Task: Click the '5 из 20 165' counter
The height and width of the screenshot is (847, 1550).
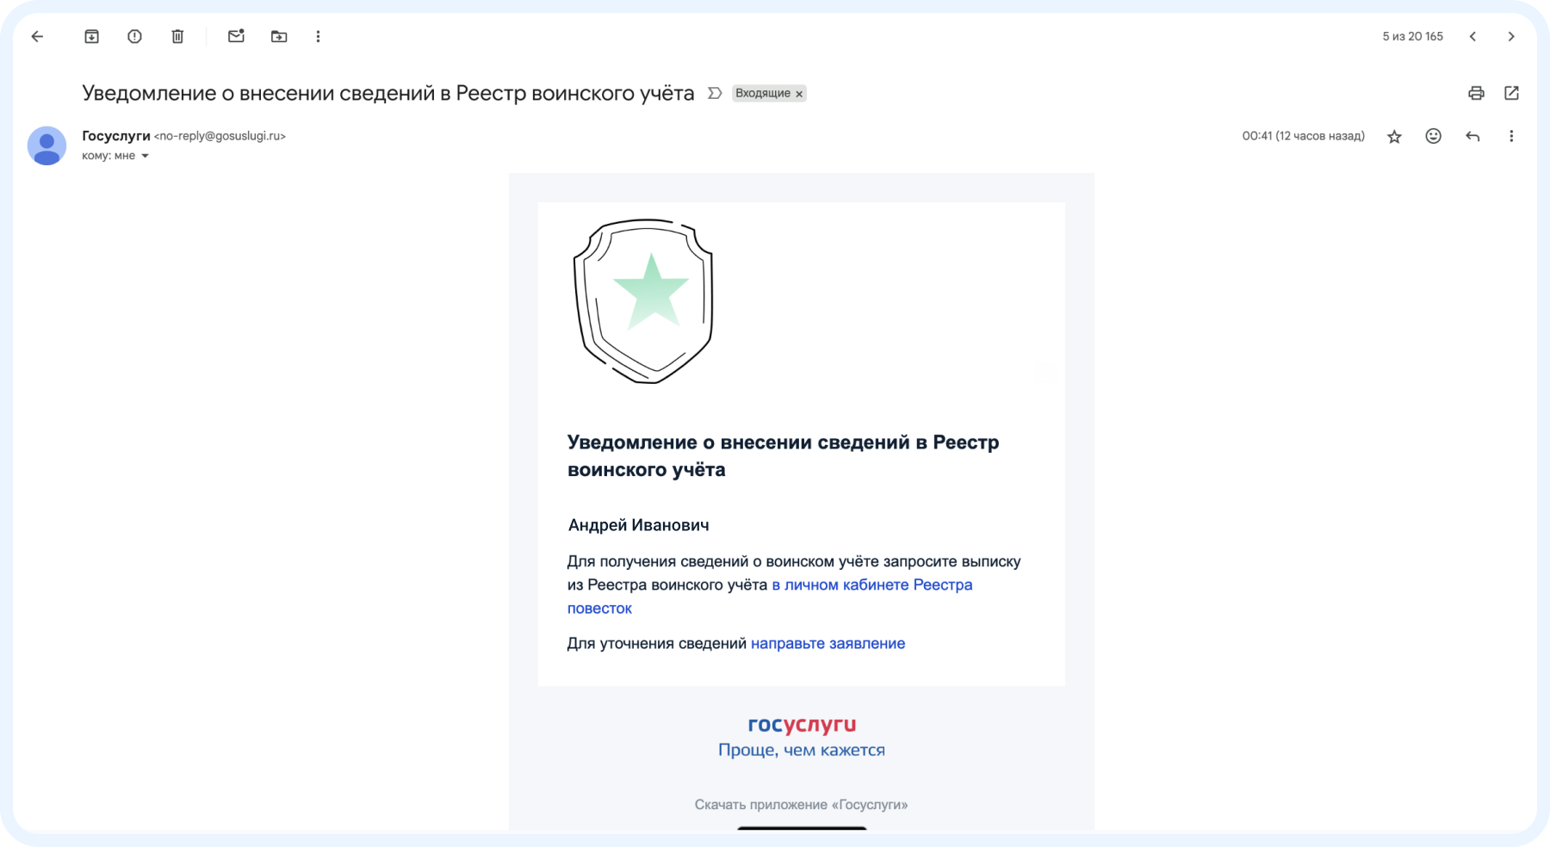Action: tap(1412, 36)
